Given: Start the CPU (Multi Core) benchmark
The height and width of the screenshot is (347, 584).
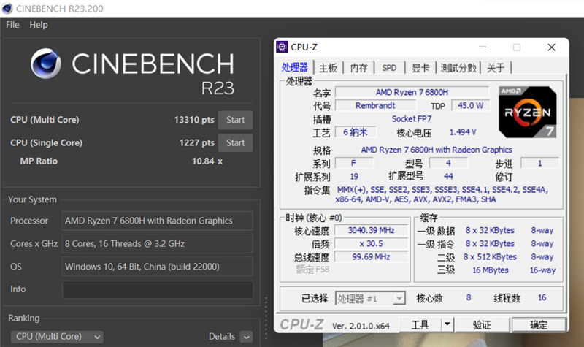Looking at the screenshot, I should (235, 120).
